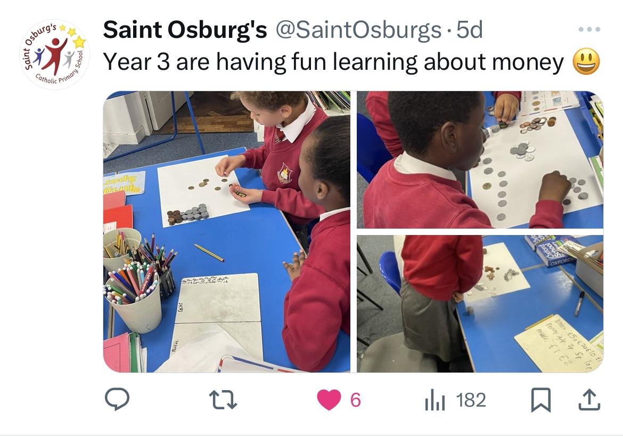Open Saint Osburg's display name link
The width and height of the screenshot is (623, 437).
coord(185,30)
